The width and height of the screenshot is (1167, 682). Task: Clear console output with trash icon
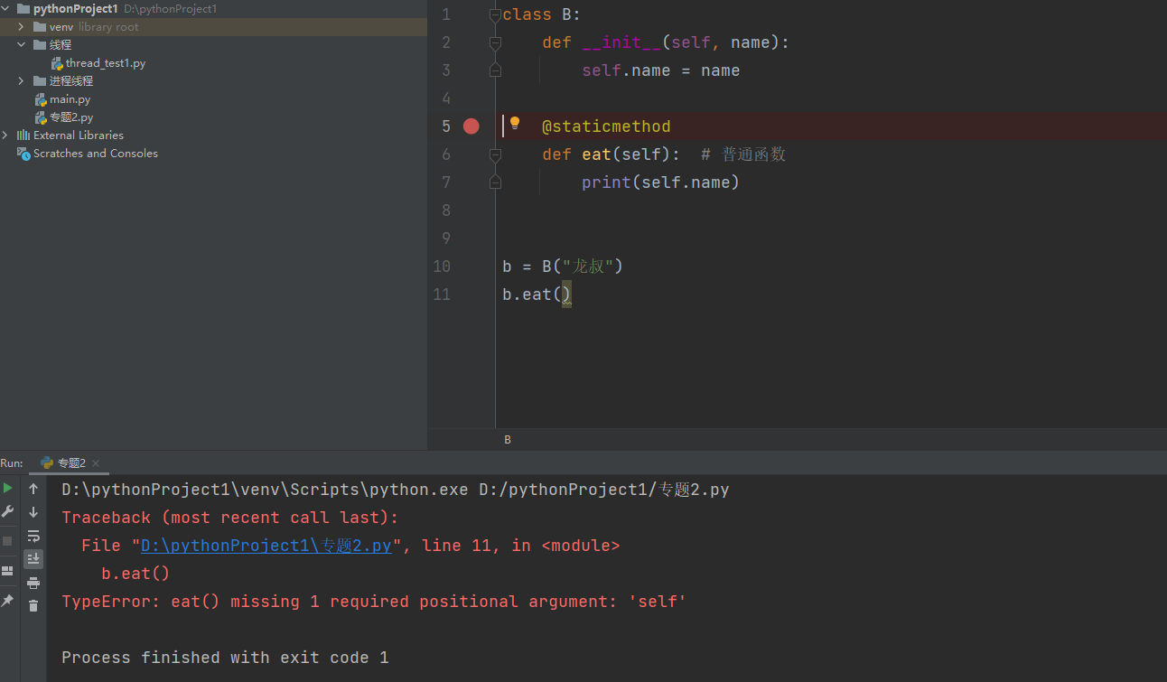tap(33, 606)
